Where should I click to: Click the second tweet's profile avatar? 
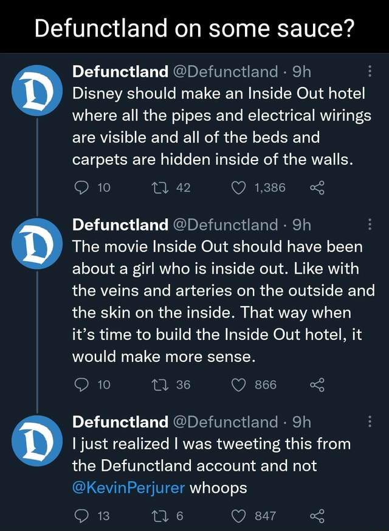[38, 243]
